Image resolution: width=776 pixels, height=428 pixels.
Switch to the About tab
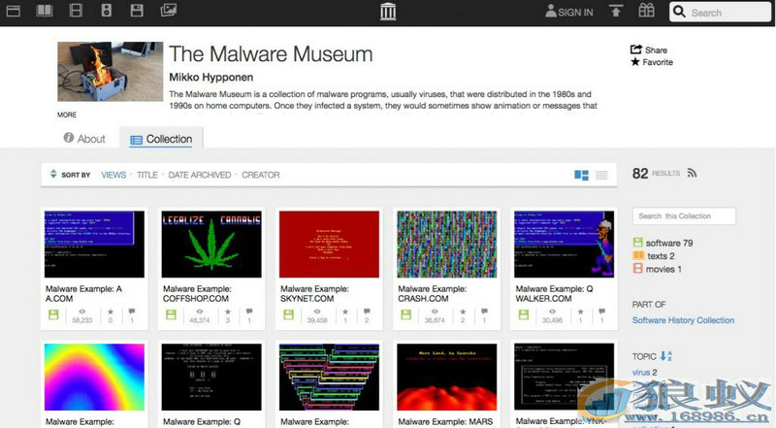pyautogui.click(x=84, y=139)
